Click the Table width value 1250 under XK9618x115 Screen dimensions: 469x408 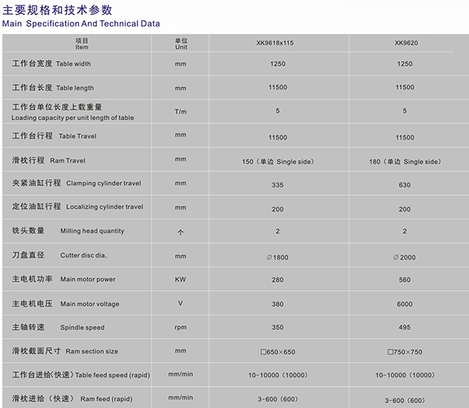[x=277, y=64]
